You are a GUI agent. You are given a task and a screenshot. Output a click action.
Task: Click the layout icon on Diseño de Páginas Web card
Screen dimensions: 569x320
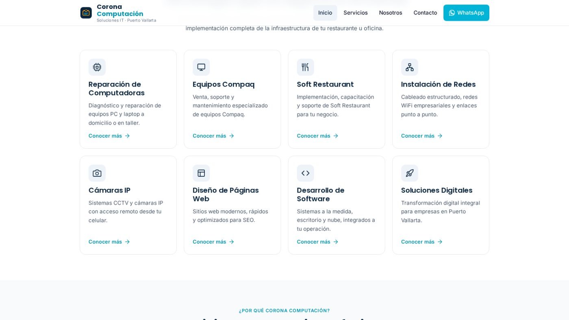[201, 173]
